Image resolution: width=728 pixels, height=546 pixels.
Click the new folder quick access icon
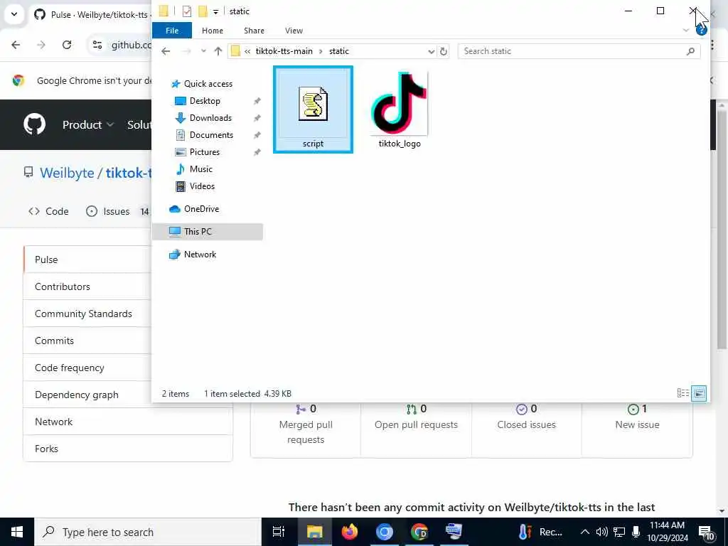203,11
